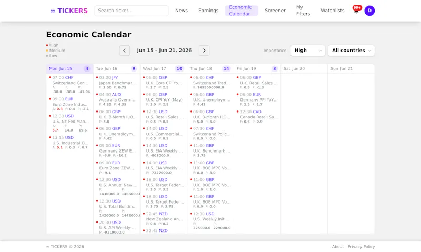Select the Mon Jun 15 column header
Viewport: 421px width, 252px height.
point(70,69)
